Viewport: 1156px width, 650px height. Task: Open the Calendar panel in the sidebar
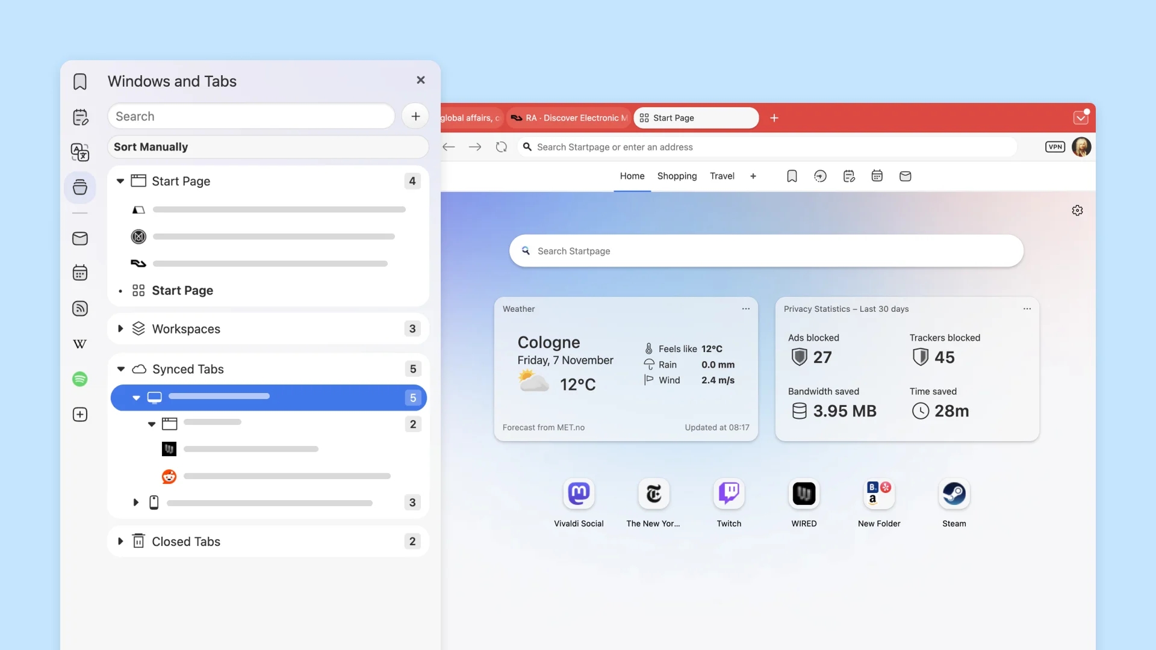(x=80, y=273)
